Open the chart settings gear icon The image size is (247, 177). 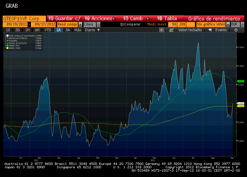pos(236,30)
